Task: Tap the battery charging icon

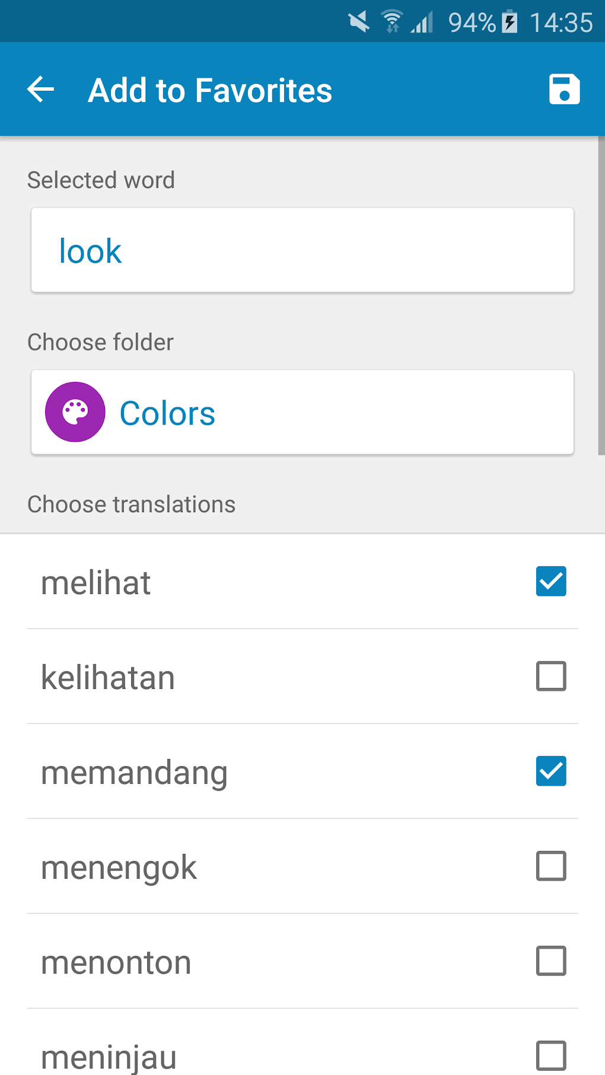Action: point(510,22)
